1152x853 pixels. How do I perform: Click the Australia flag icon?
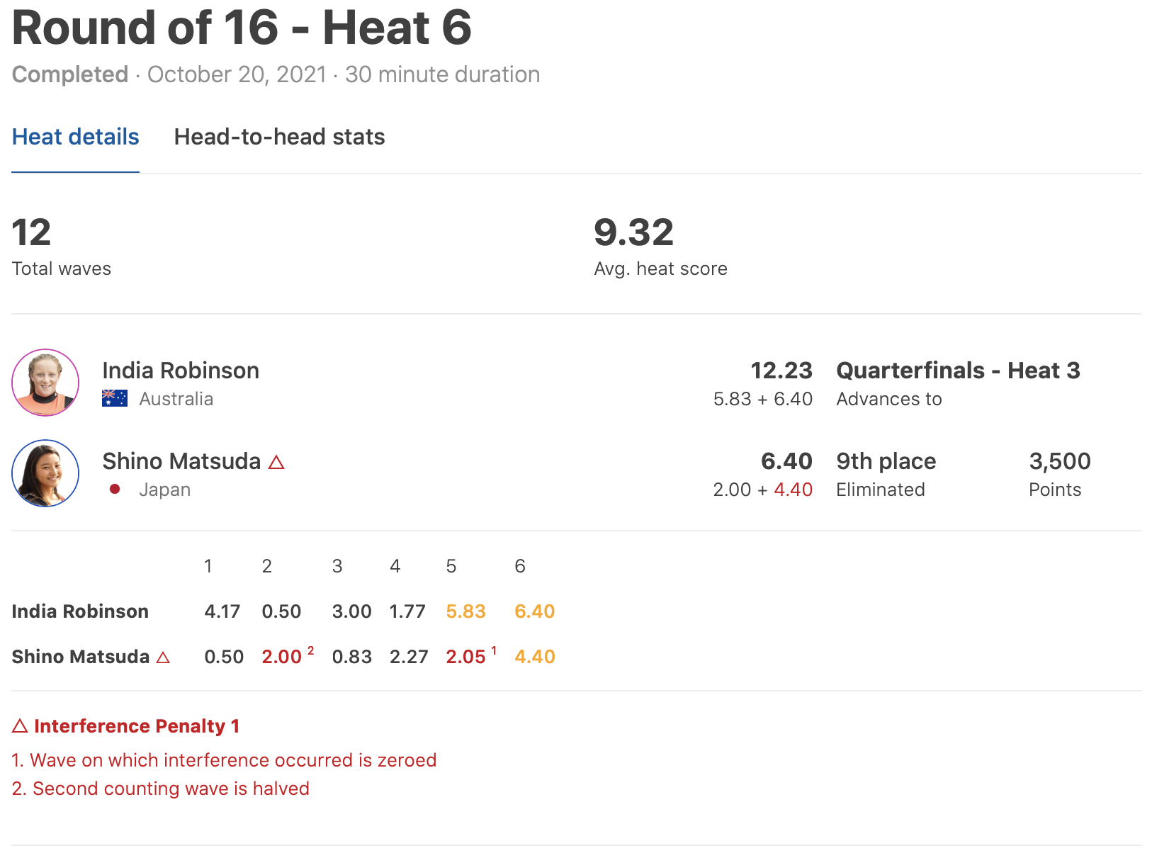tap(115, 399)
